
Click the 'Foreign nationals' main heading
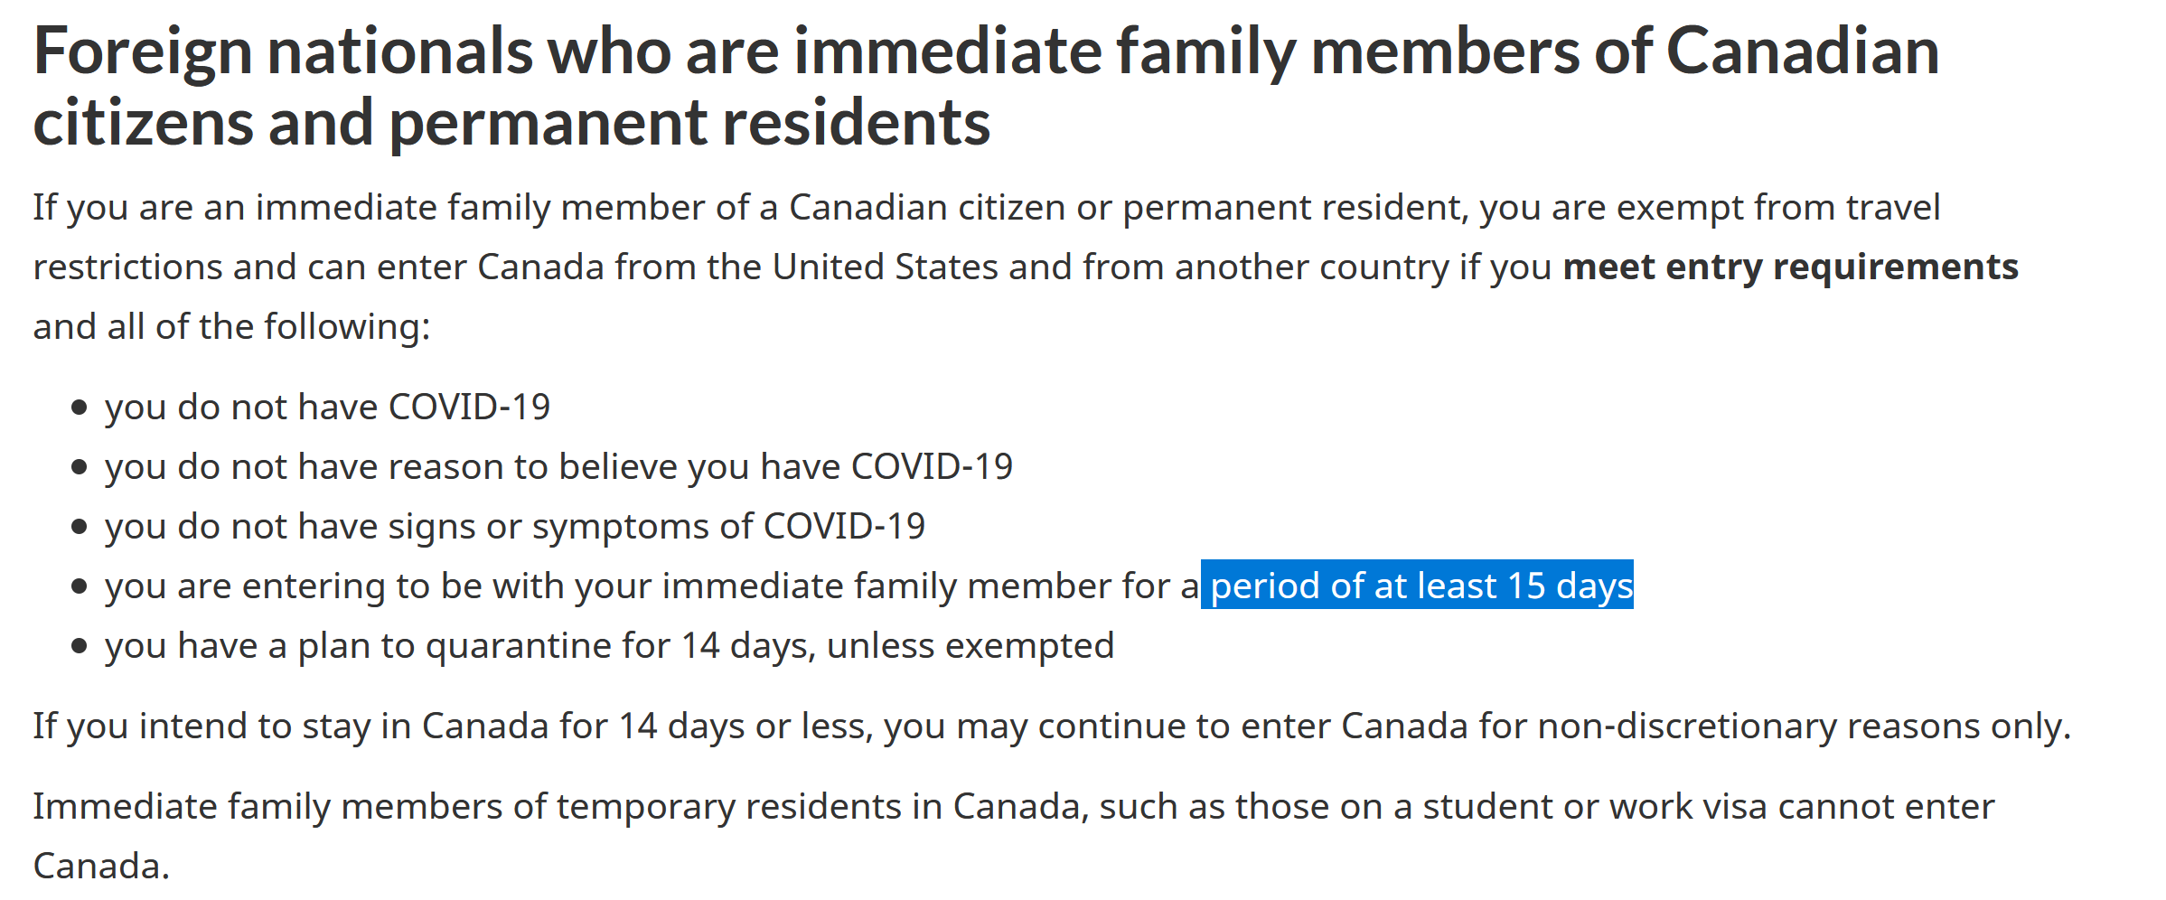(986, 86)
